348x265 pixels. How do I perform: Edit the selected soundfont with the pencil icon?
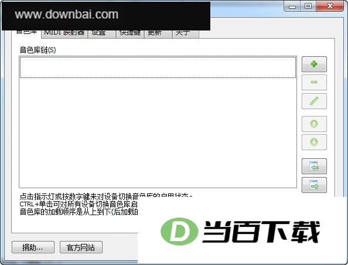click(x=314, y=101)
